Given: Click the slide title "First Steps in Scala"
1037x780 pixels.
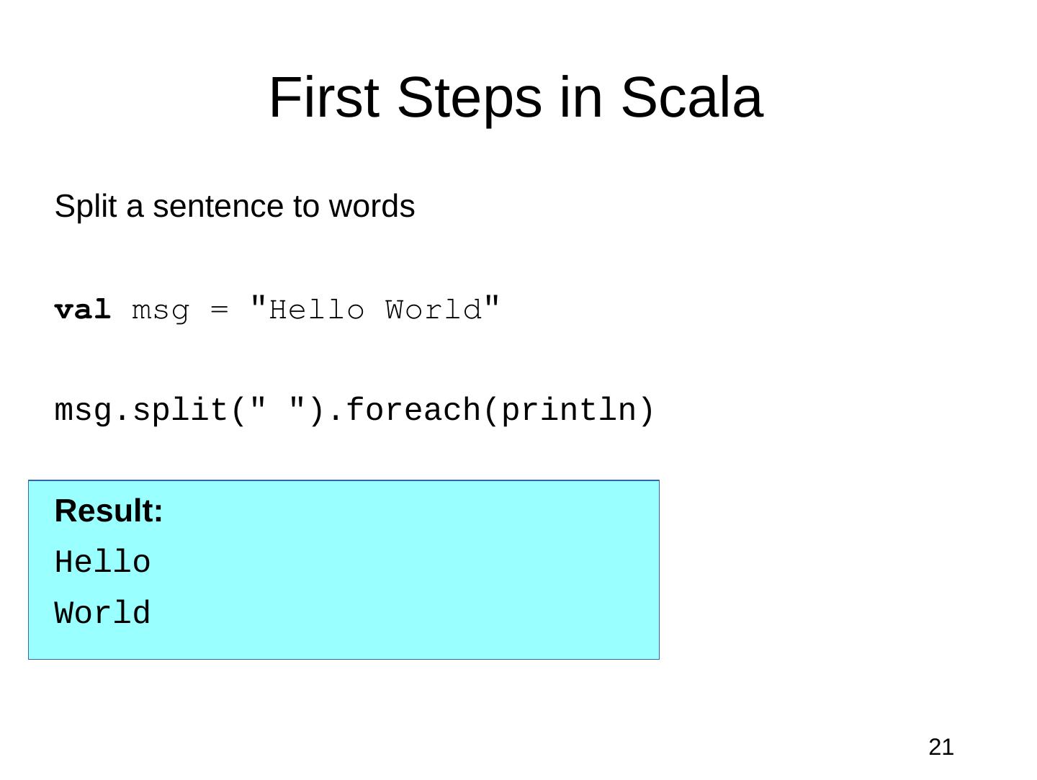Looking at the screenshot, I should point(515,98).
